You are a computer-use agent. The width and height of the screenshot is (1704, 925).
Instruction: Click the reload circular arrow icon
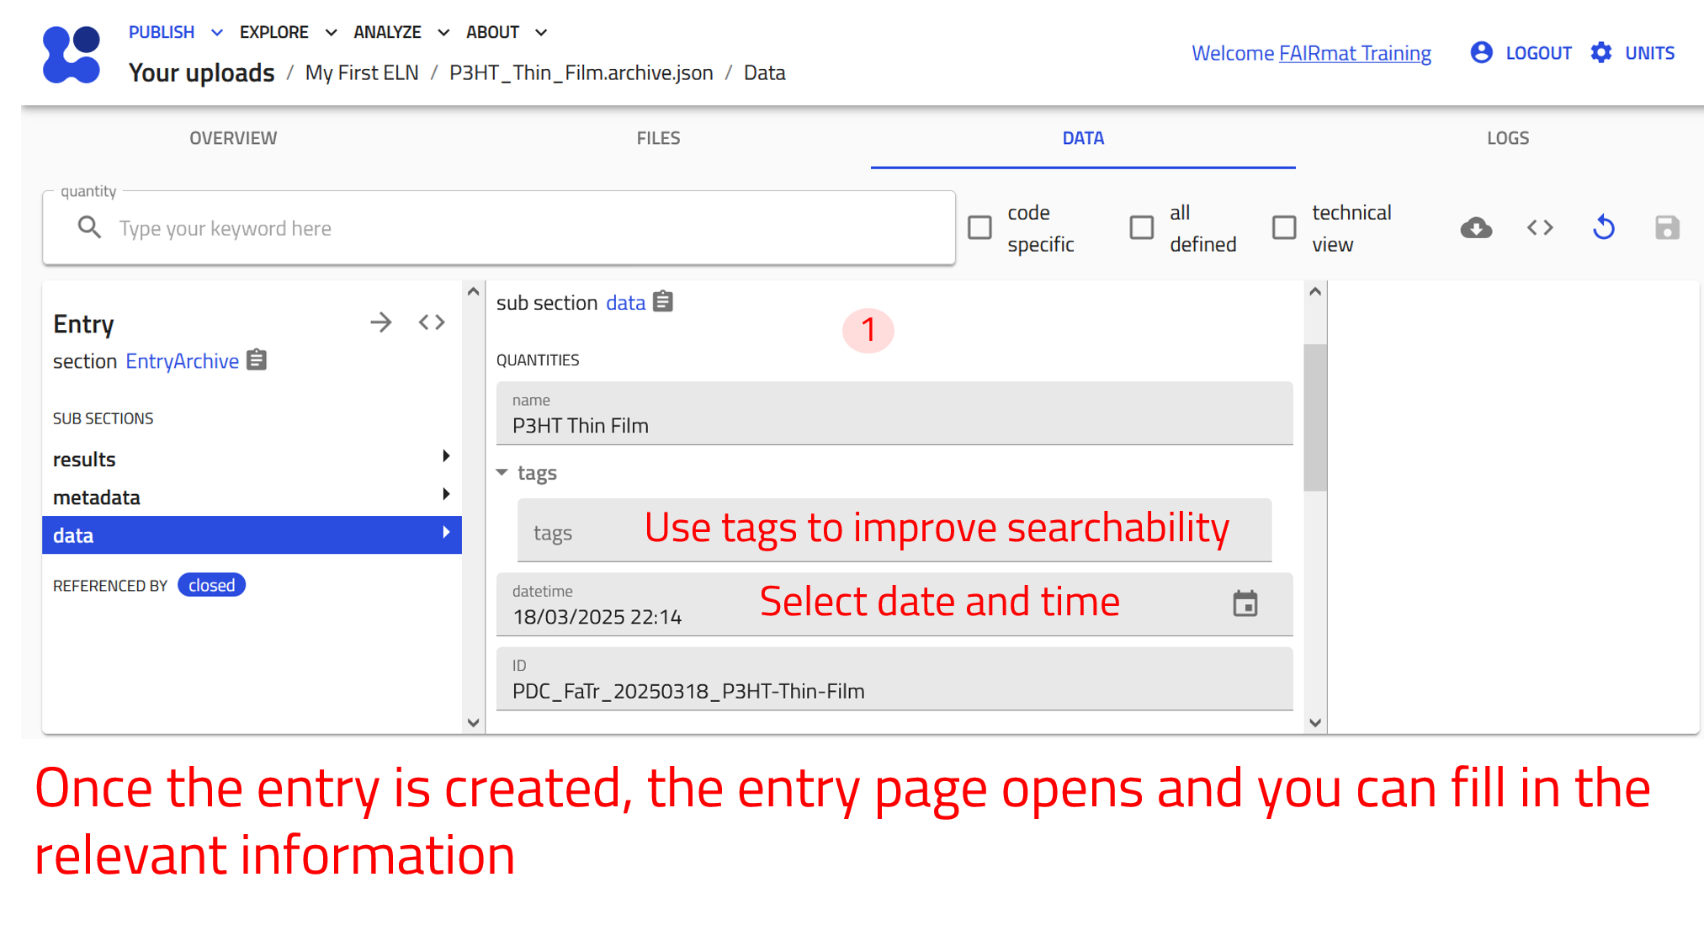1604,228
